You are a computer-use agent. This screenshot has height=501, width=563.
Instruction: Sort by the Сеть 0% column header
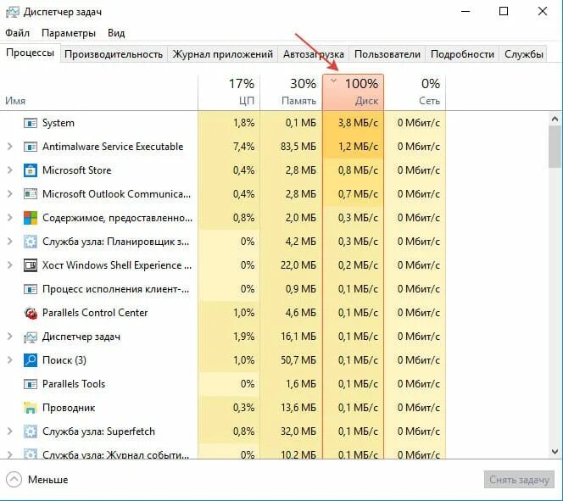coord(415,92)
